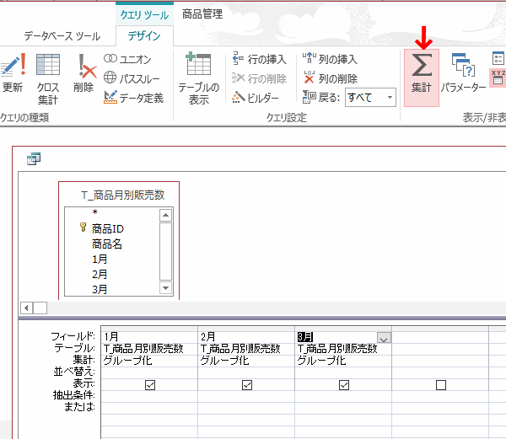Select the Pass-Through (パススルー) query option
The width and height of the screenshot is (506, 439).
pos(132,78)
